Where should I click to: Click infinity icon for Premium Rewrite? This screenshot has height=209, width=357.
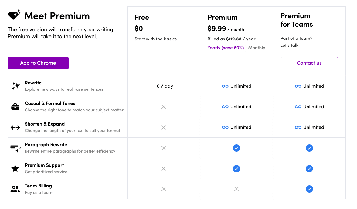pos(225,86)
